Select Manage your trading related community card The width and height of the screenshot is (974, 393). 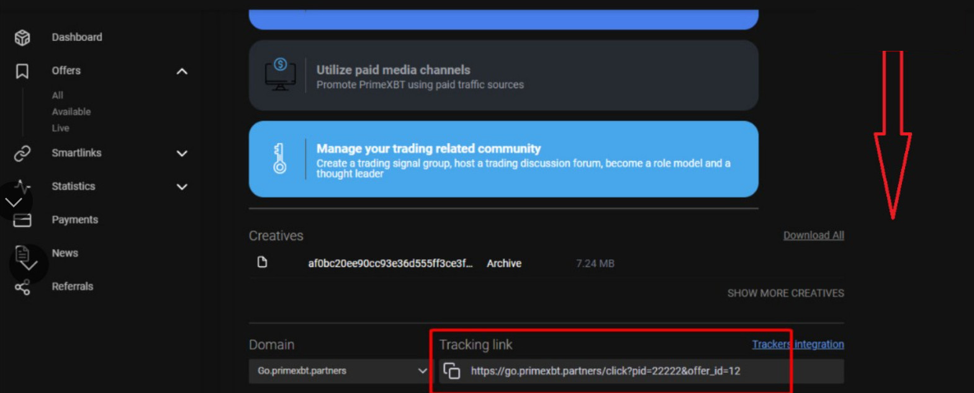tap(503, 159)
